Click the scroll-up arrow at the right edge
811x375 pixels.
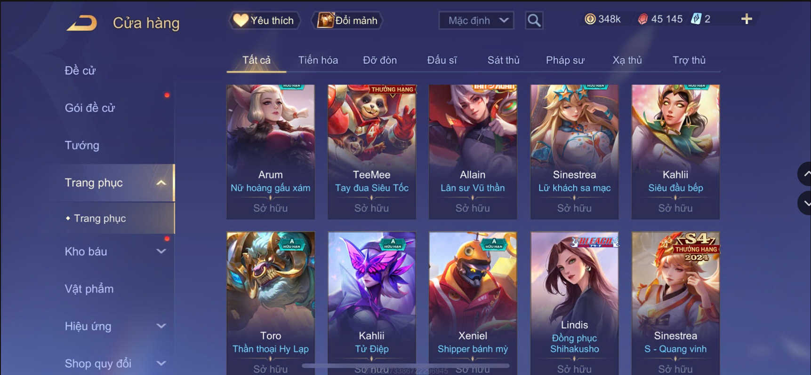(805, 174)
